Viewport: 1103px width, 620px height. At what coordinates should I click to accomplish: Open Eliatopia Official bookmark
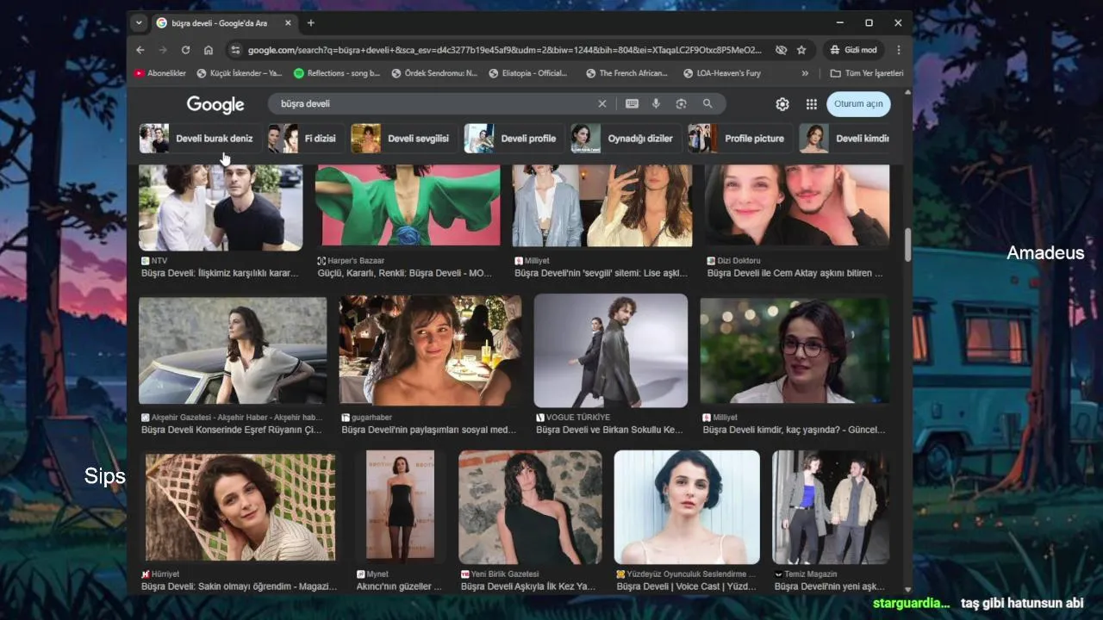(527, 73)
